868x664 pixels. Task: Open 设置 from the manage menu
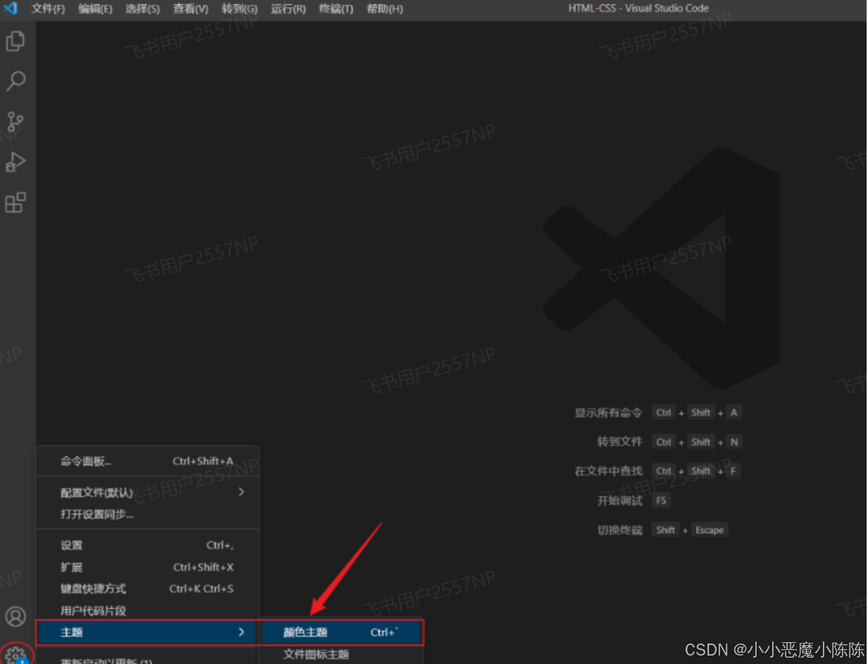click(x=148, y=545)
